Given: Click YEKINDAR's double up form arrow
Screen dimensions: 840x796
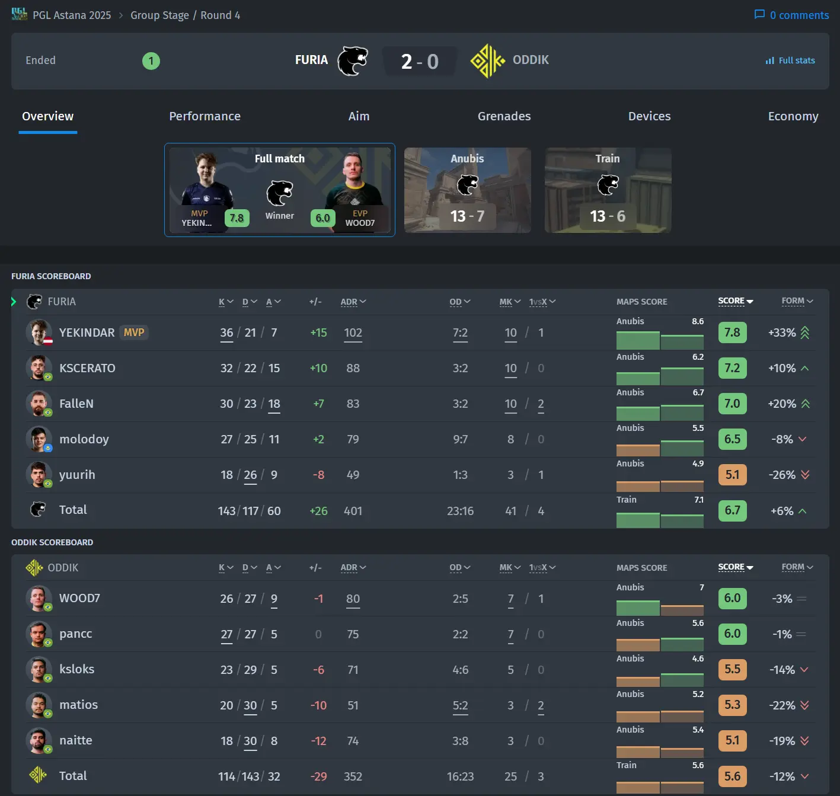Looking at the screenshot, I should pyautogui.click(x=804, y=333).
